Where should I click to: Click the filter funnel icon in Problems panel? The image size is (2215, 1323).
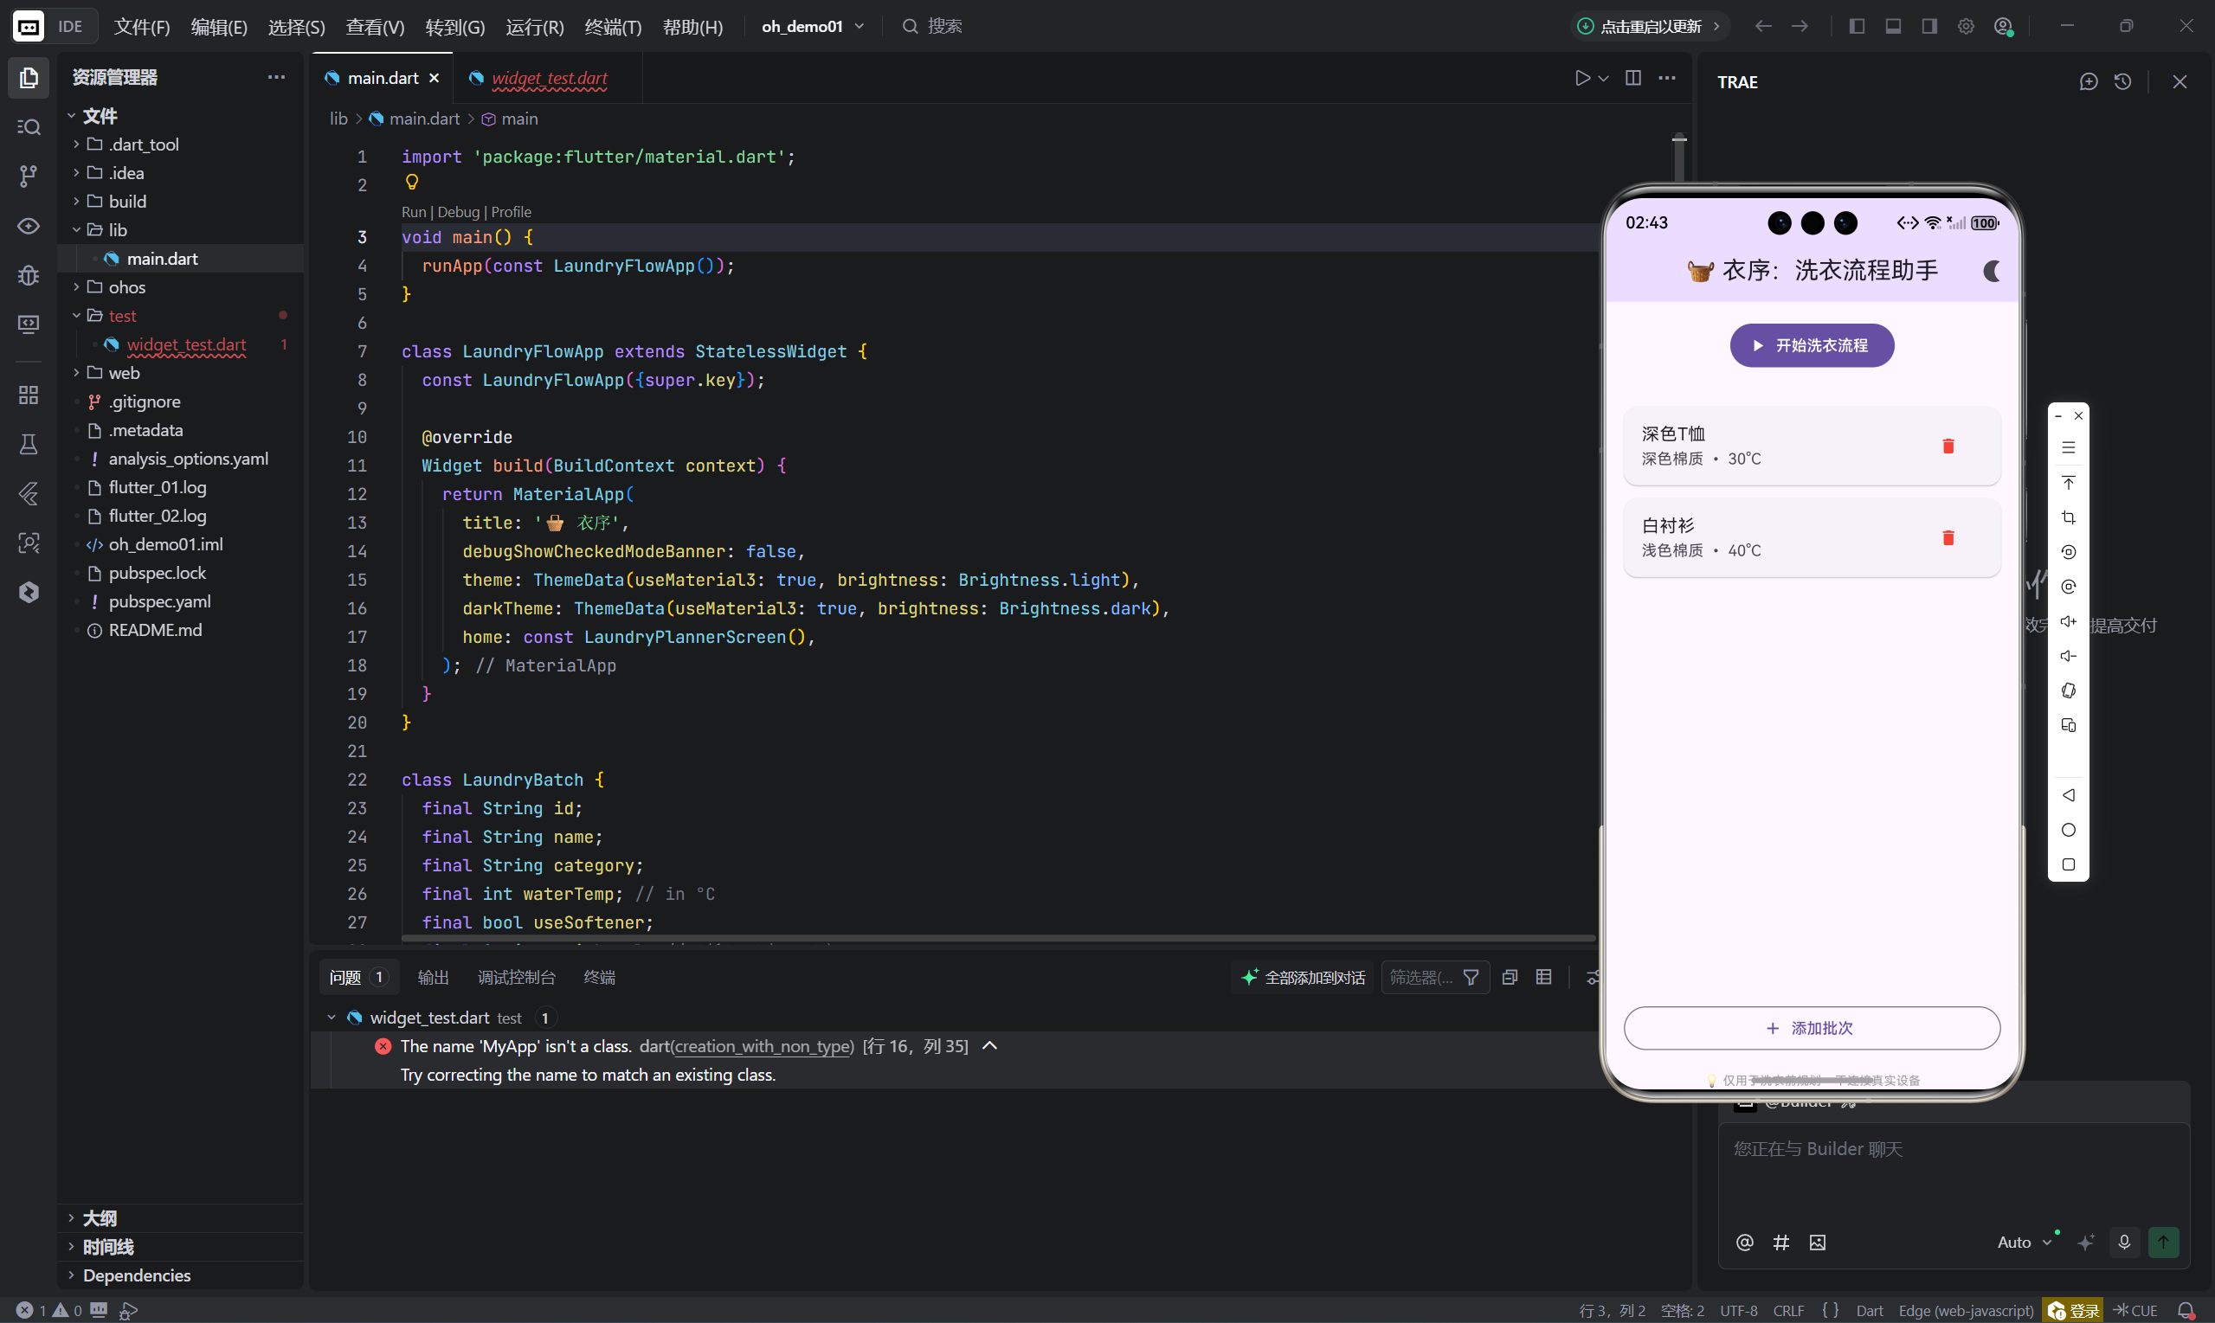pos(1471,977)
